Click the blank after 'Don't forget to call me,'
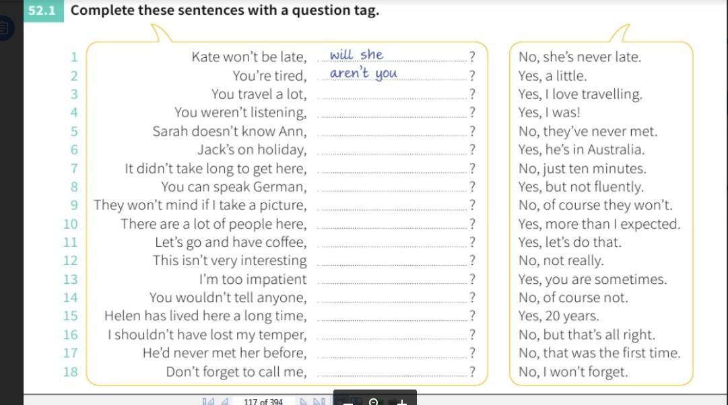 coord(394,371)
